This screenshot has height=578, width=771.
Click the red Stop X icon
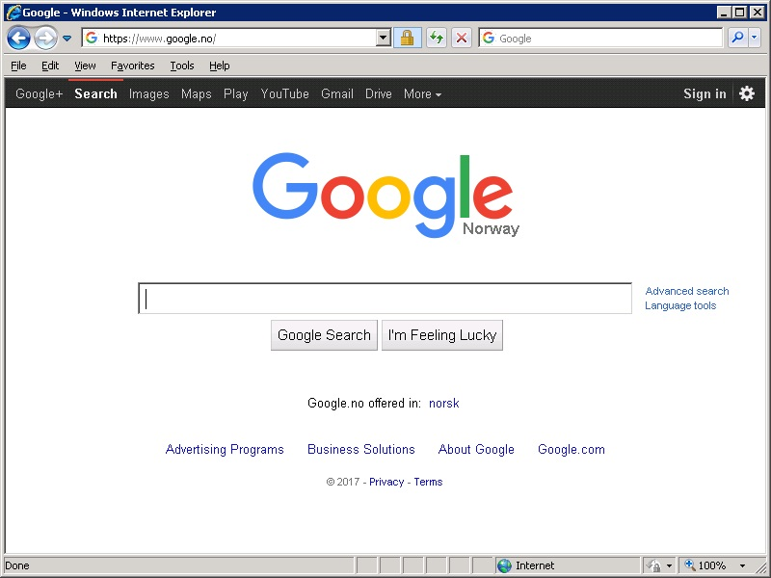[462, 38]
